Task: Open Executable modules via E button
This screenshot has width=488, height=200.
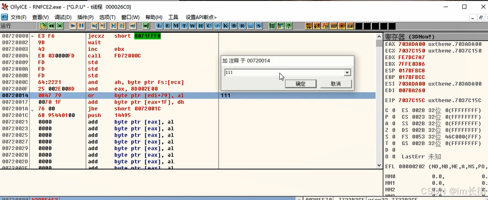Action: click(167, 26)
